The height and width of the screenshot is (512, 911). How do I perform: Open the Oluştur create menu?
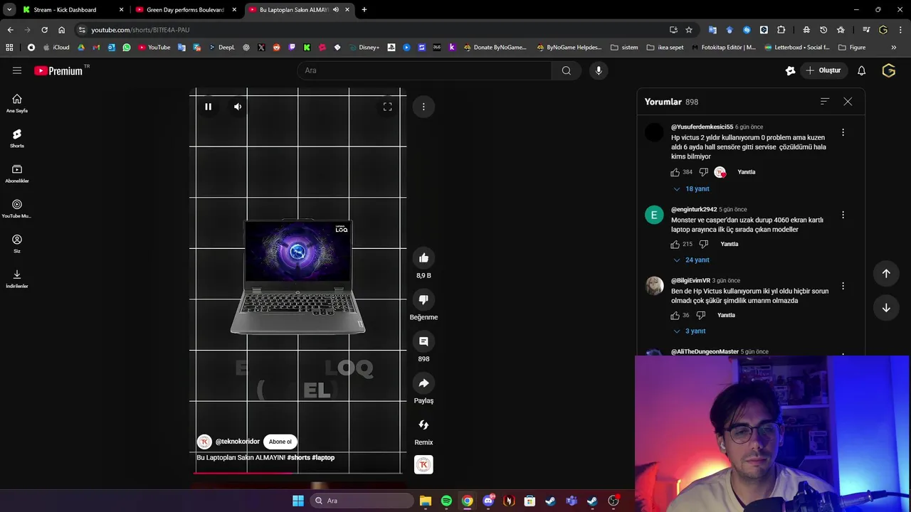tap(823, 70)
